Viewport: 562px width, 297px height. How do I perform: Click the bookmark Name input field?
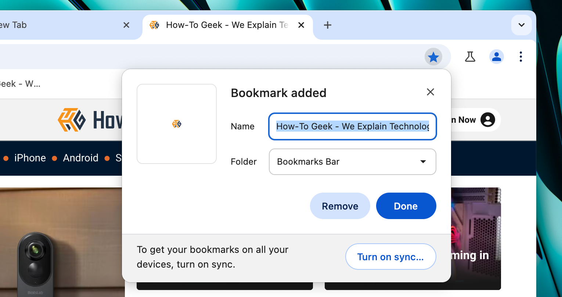coord(353,126)
